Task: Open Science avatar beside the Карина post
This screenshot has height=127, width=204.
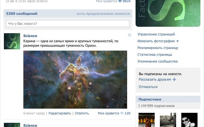Action: 12,41
